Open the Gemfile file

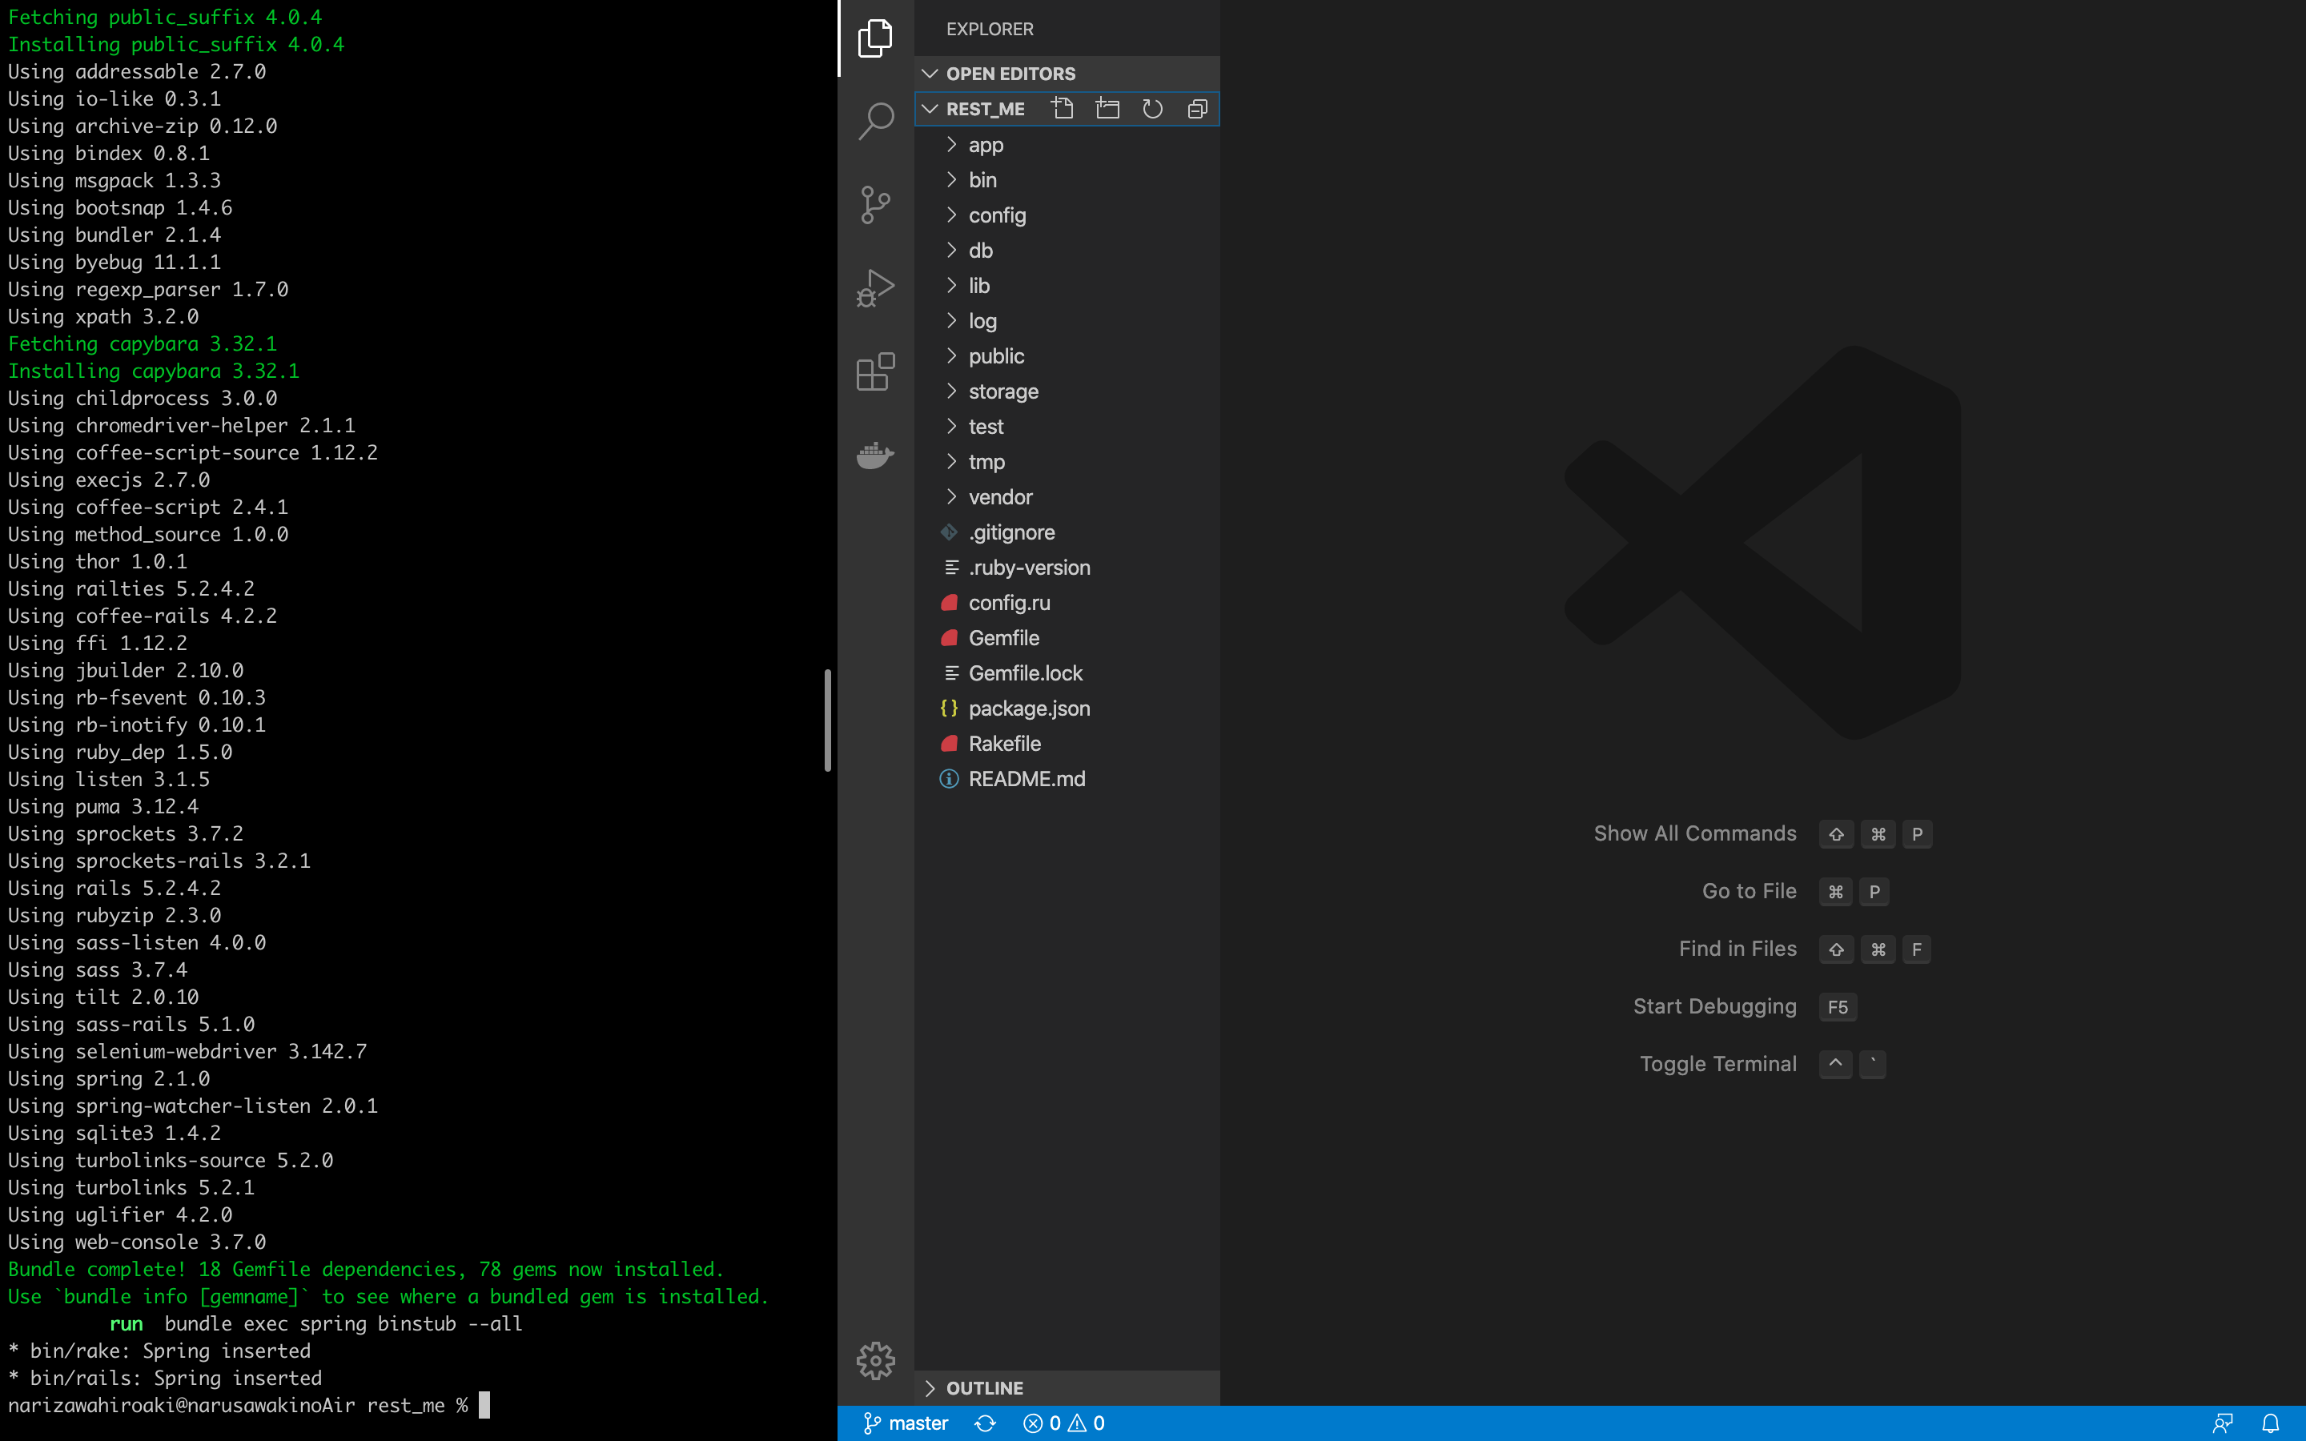pyautogui.click(x=1003, y=637)
